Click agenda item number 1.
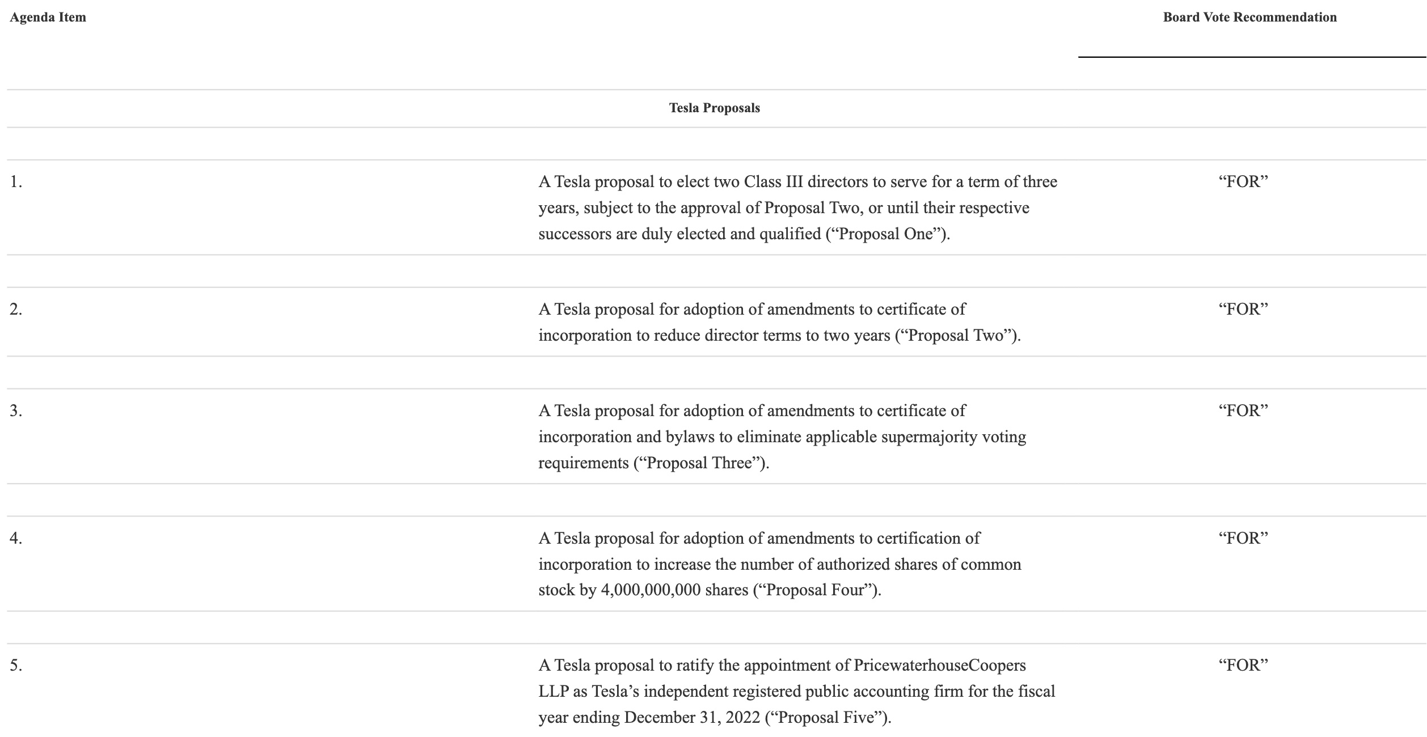Viewport: 1427px width, 737px height. pos(16,182)
